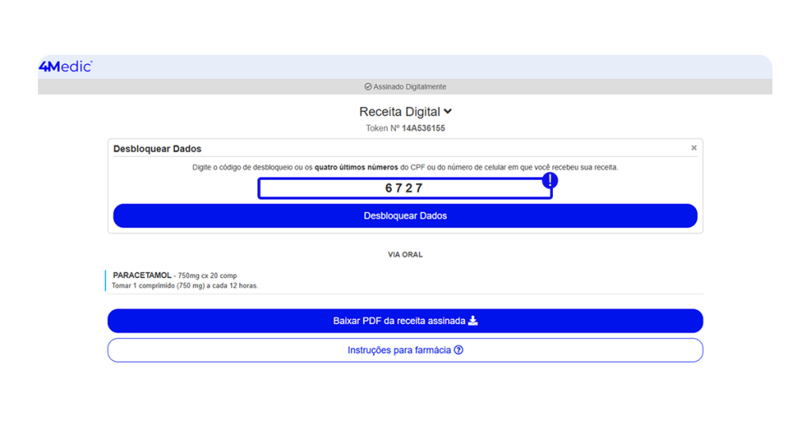The image size is (811, 426).
Task: Click the Assinado Digitalmente status text
Action: [x=409, y=87]
